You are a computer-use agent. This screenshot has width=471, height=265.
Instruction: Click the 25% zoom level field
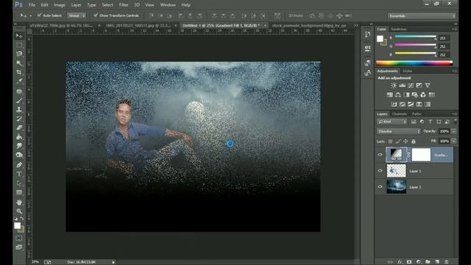pos(35,262)
